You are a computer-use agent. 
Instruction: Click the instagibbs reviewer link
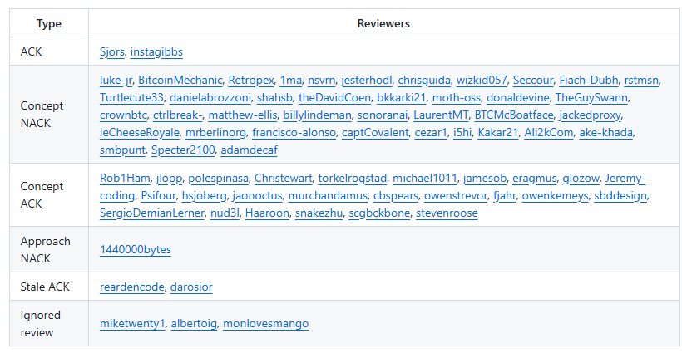coord(156,51)
